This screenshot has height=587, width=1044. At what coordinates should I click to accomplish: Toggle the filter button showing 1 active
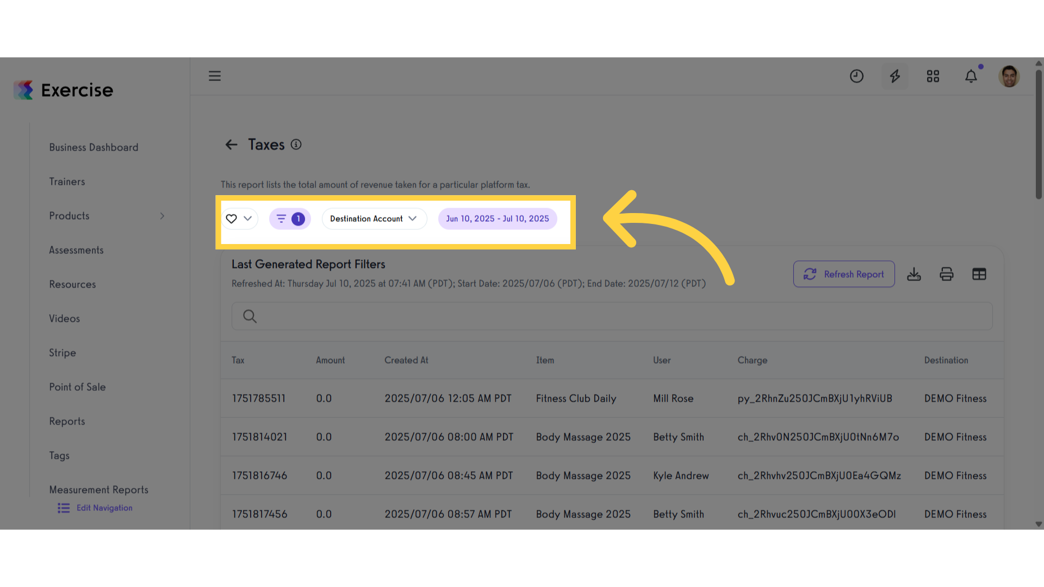[290, 218]
